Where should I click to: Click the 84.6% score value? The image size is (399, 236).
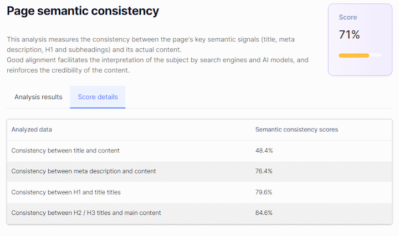(264, 213)
